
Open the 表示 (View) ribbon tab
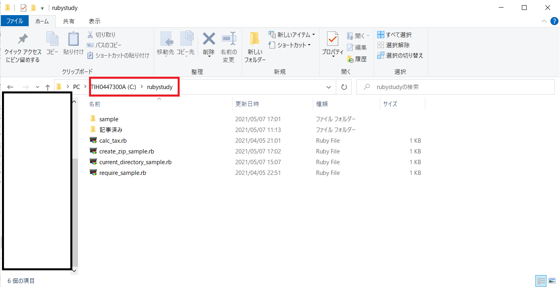tap(94, 21)
